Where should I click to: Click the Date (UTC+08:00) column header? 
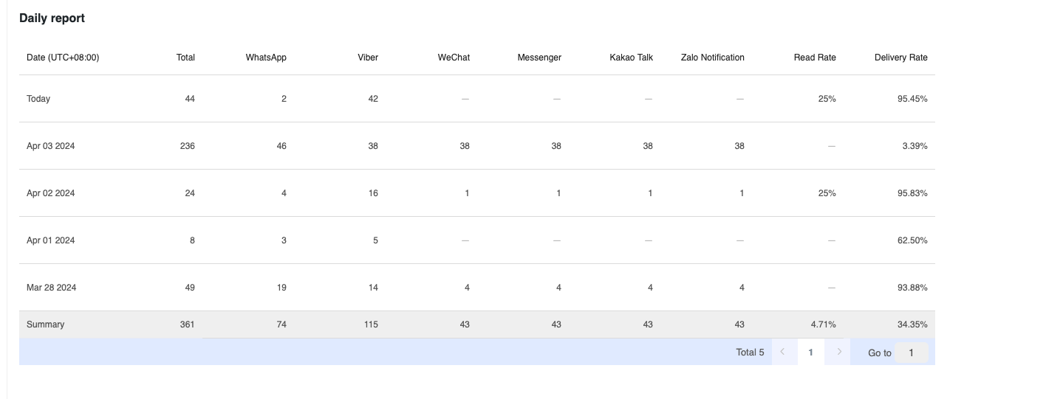[63, 58]
